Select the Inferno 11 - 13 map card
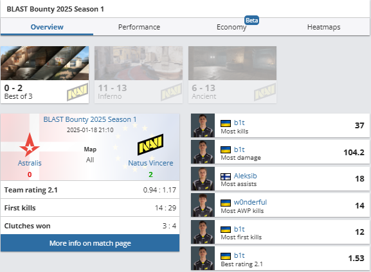 click(x=139, y=74)
